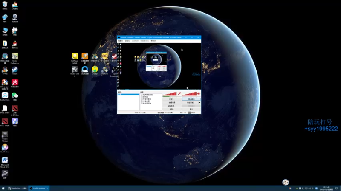The width and height of the screenshot is (341, 191).
Task: Open the baidunetdisk desktop shortcut
Action: 5,97
